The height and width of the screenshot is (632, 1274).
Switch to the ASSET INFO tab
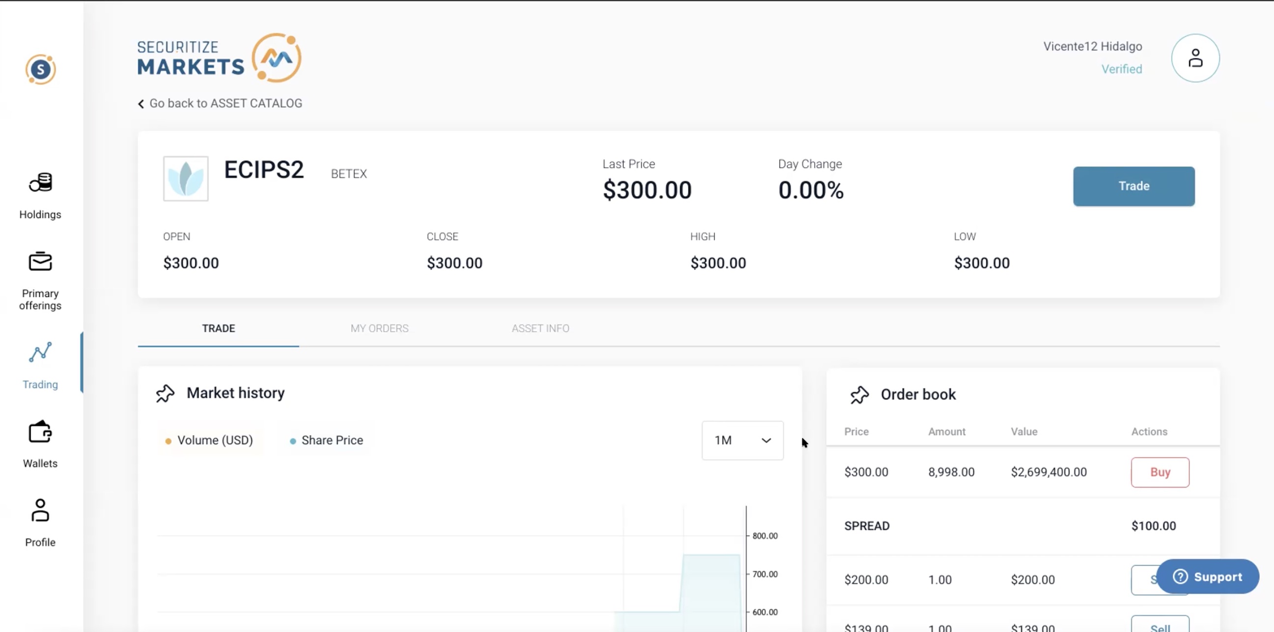[x=540, y=329]
